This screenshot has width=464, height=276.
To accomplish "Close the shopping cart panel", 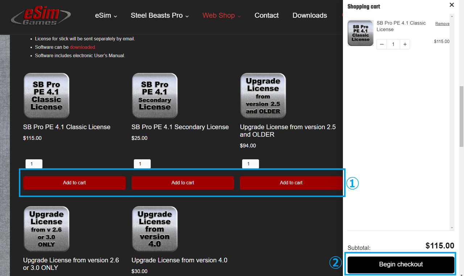I will click(x=452, y=5).
